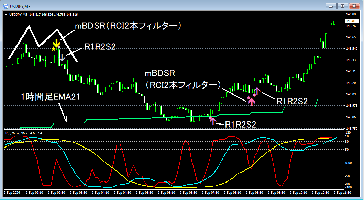This screenshot has width=364, height=200.
Task: Click price scale value 146.090
Action: pyautogui.click(x=351, y=94)
